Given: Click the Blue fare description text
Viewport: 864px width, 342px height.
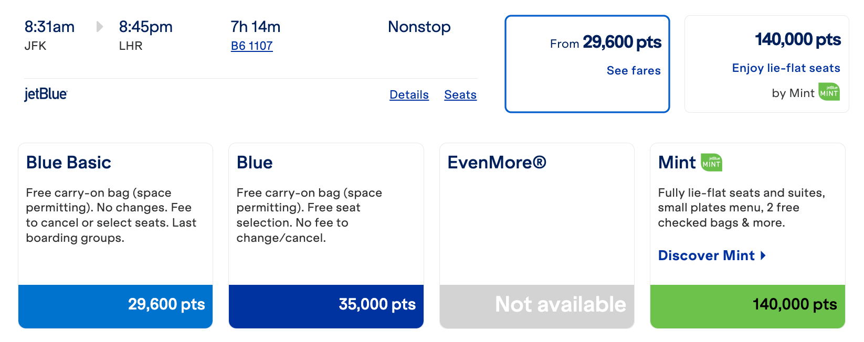Looking at the screenshot, I should point(309,215).
